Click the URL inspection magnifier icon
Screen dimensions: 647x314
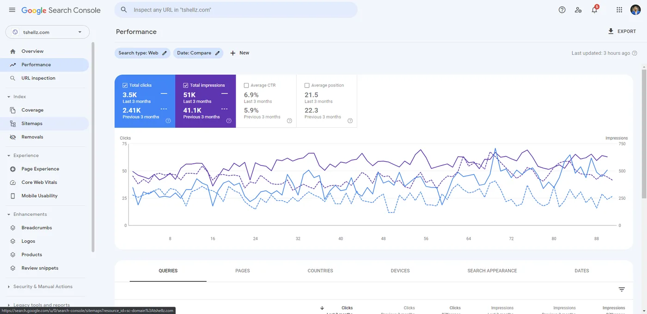point(12,78)
